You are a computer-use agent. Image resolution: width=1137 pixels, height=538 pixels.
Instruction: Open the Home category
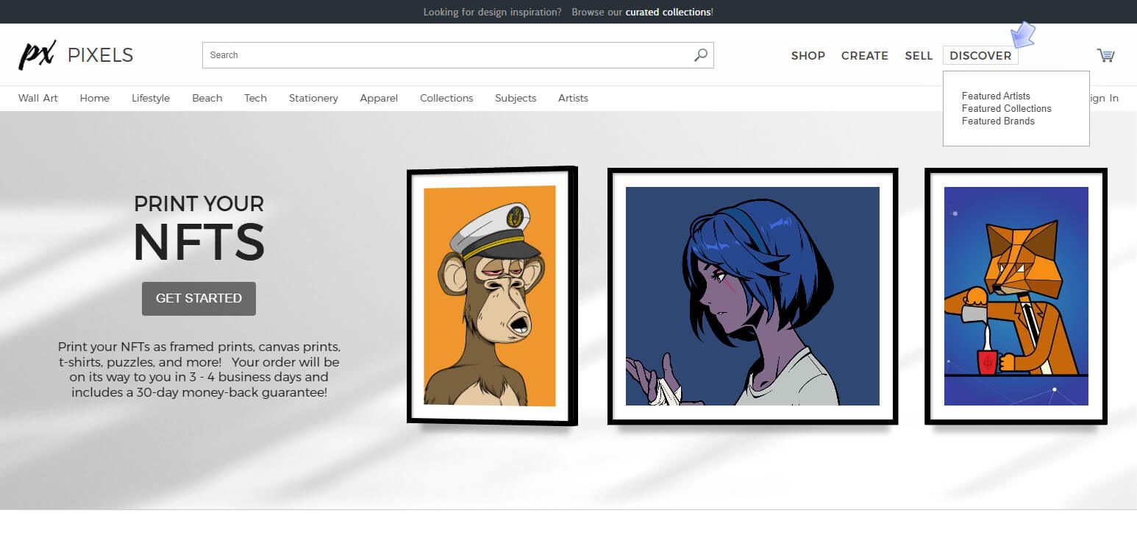tap(95, 98)
